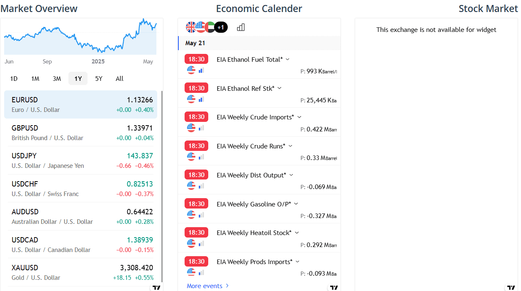Expand EIA Weekly Gasoline O/P chevron
The image size is (521, 291).
(296, 204)
